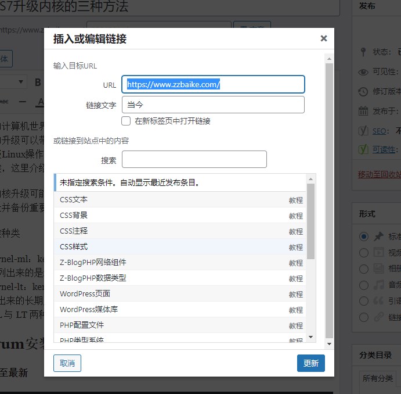Select the audio post format radio
The width and height of the screenshot is (401, 394).
coord(364,285)
